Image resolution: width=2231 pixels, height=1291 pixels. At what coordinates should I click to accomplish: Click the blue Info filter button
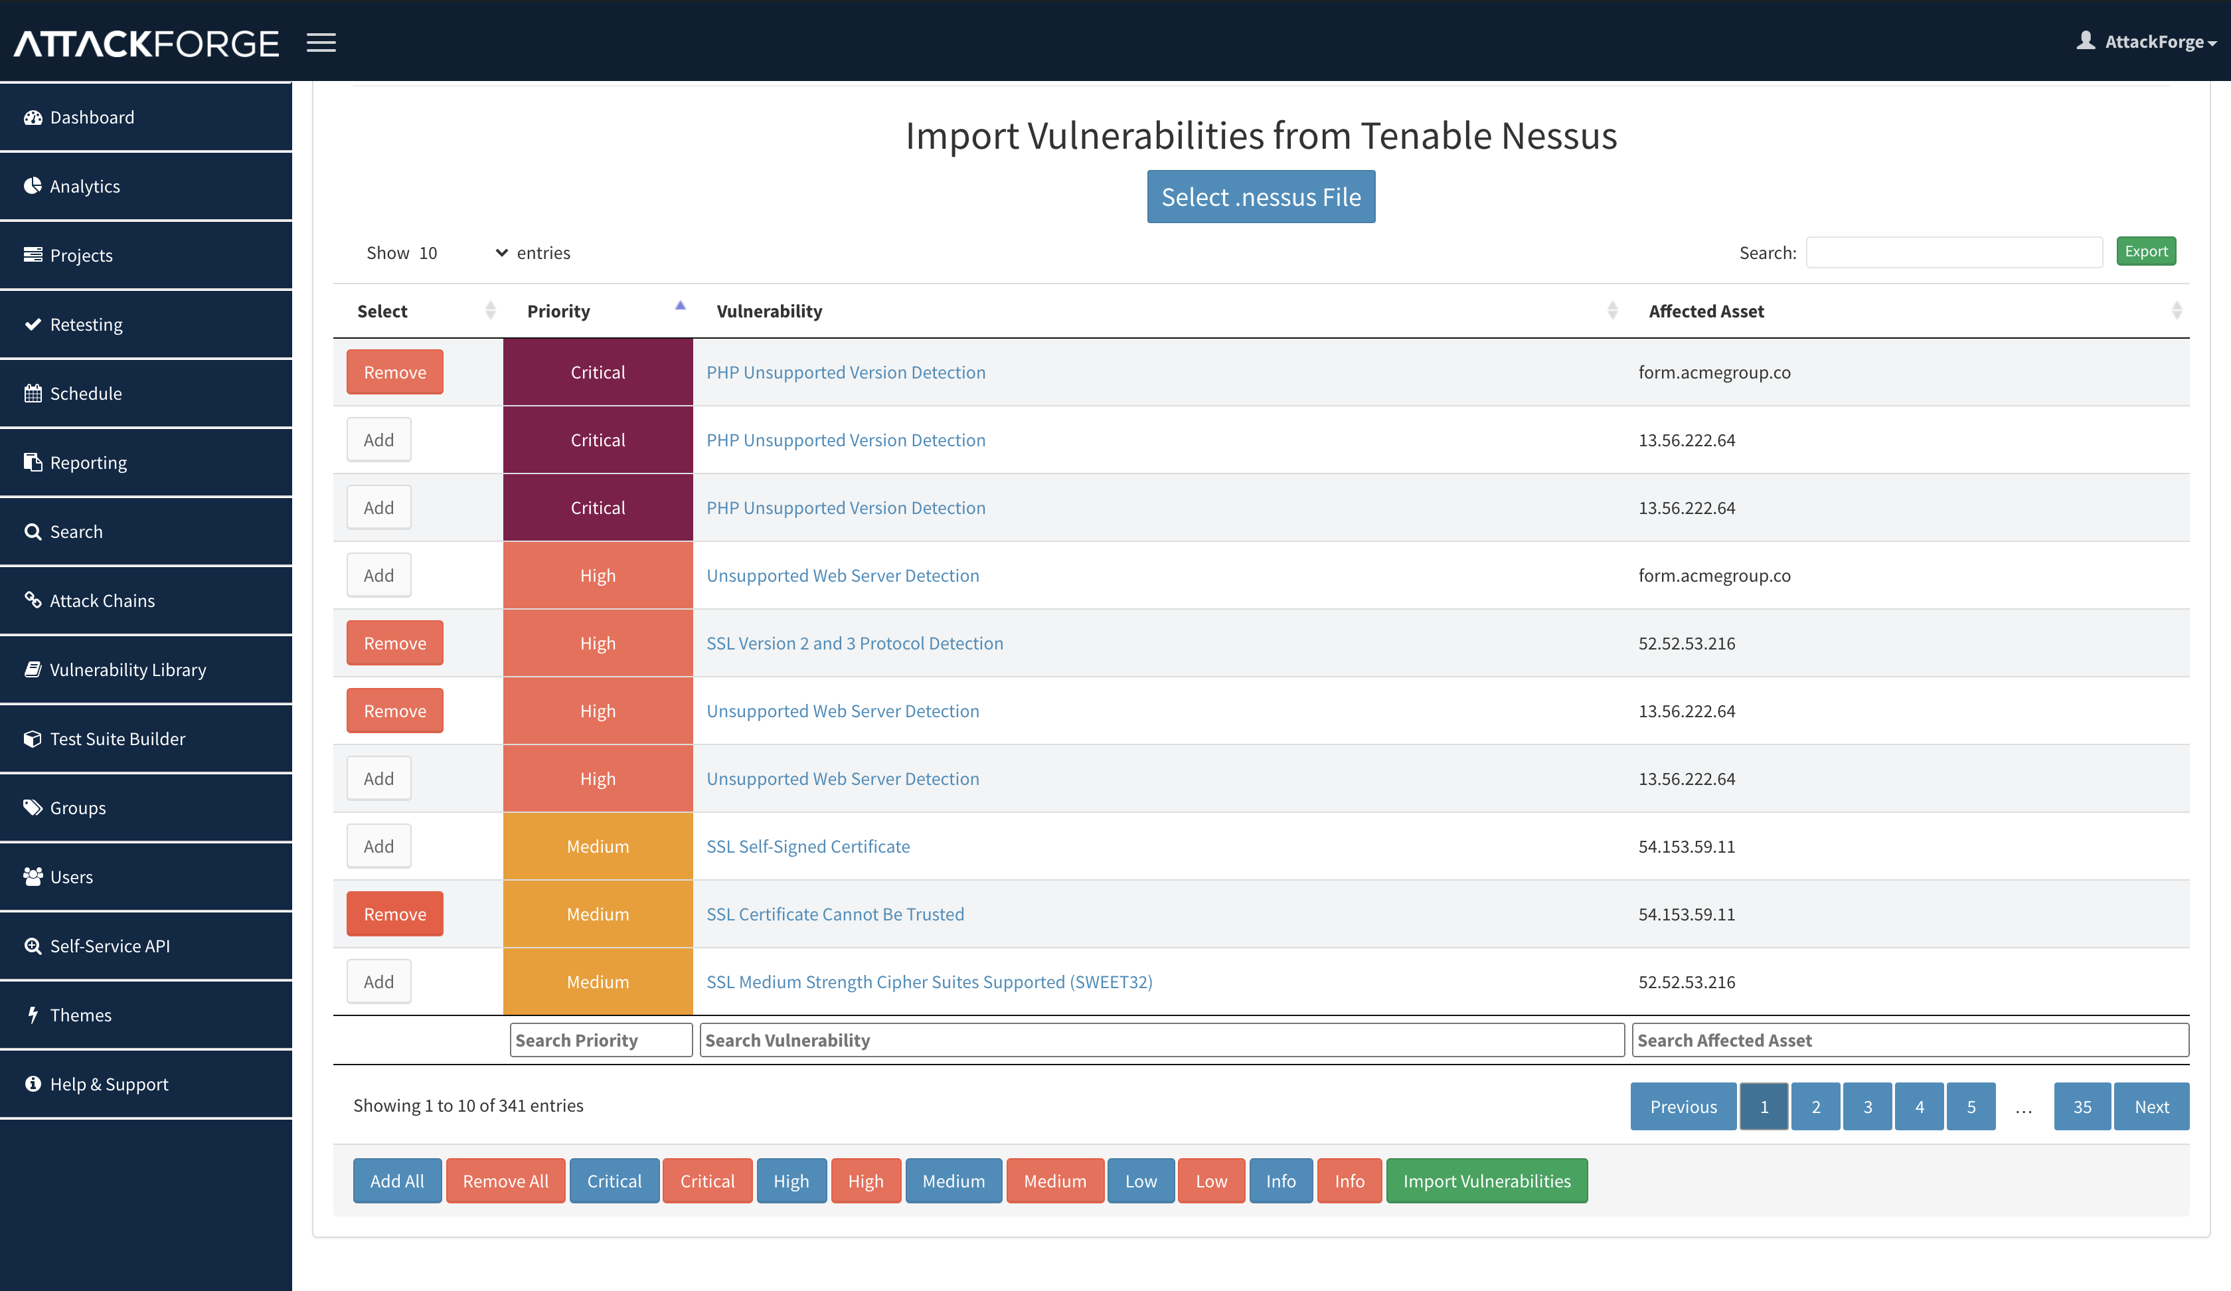point(1280,1181)
